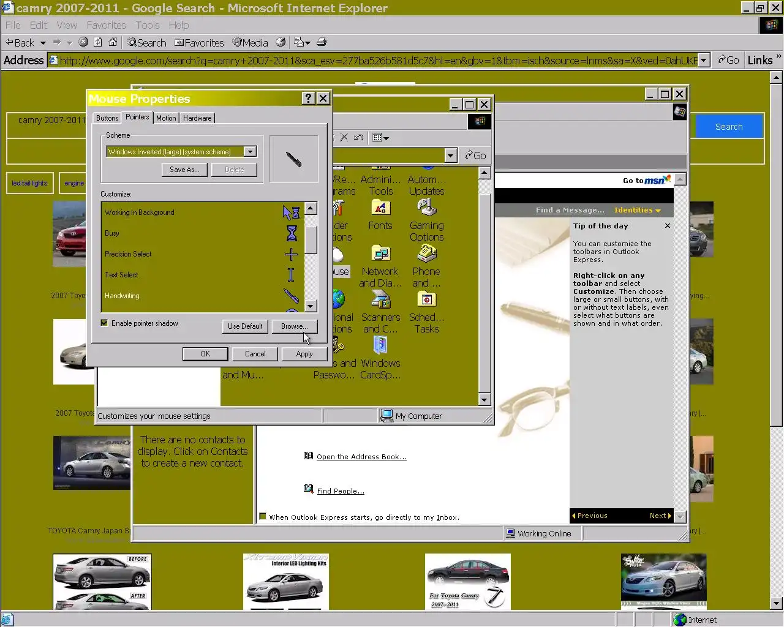Select the Precision Select crosshair cursor
Viewport: 784px width, 627px height.
tap(291, 254)
